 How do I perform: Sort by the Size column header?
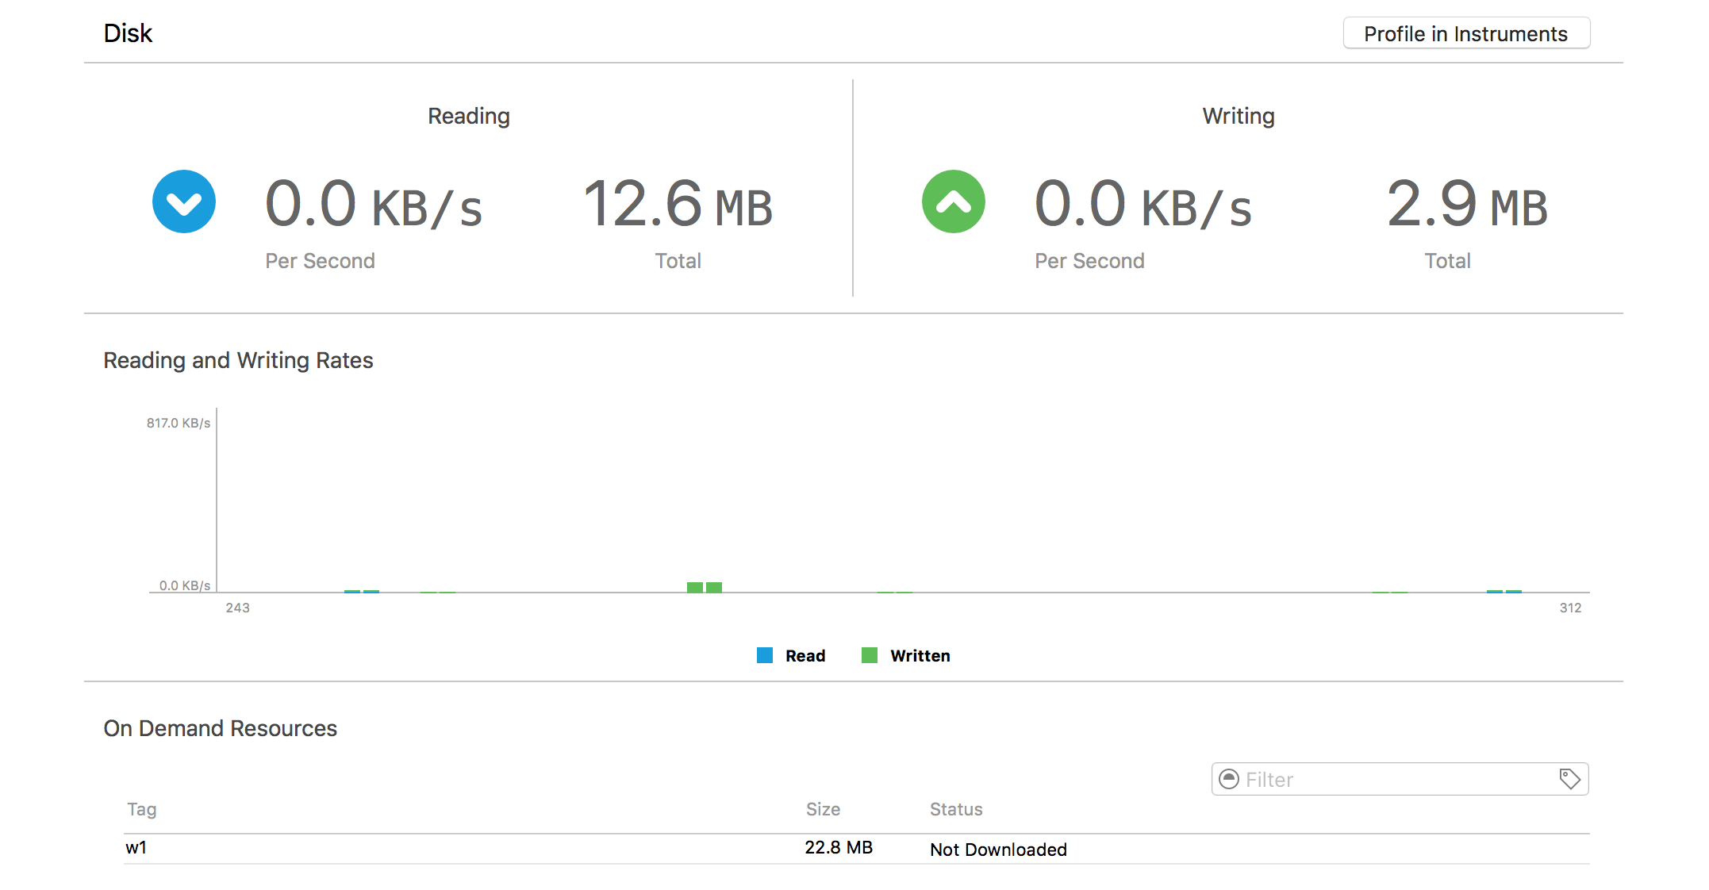pyautogui.click(x=823, y=809)
